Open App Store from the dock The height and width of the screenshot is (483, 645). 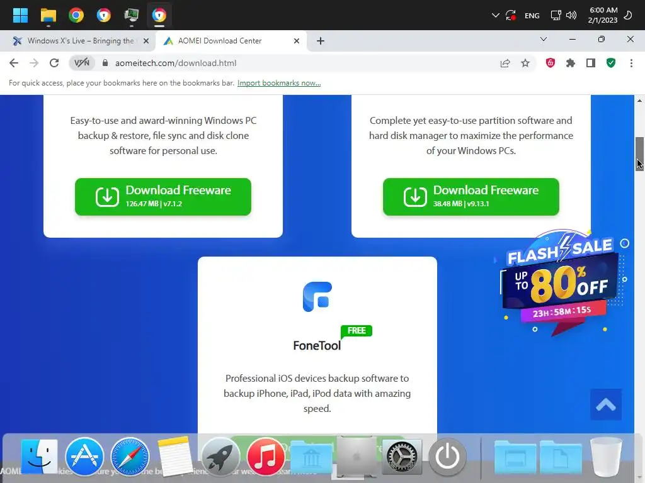[x=84, y=457]
